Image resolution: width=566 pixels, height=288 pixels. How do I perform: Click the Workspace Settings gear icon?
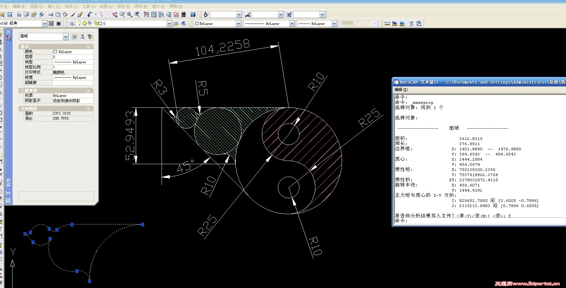point(51,24)
